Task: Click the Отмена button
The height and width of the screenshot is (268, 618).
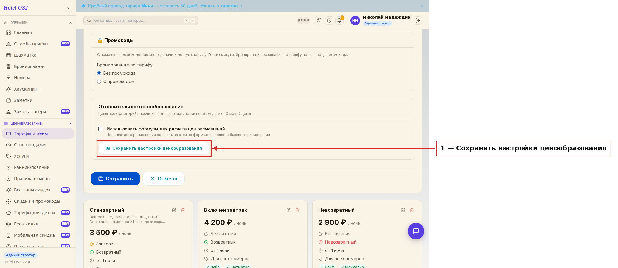Action: point(164,179)
